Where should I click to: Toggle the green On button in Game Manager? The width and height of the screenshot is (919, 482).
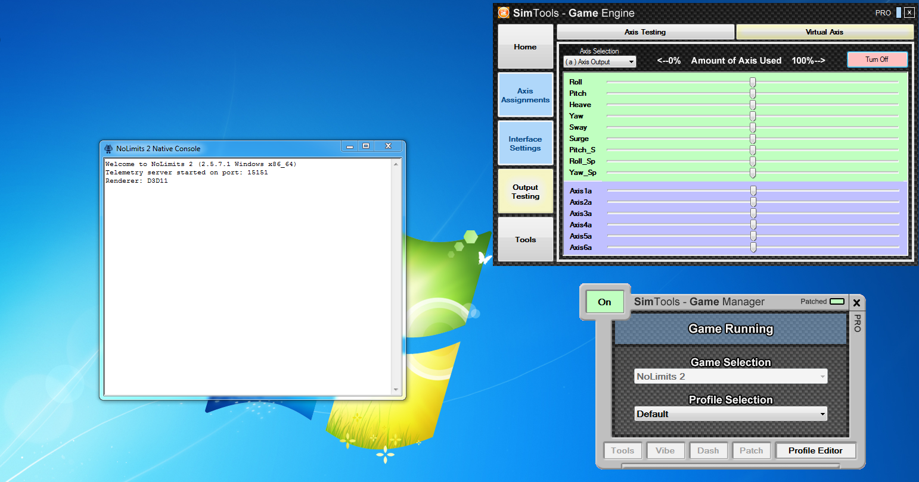[604, 302]
